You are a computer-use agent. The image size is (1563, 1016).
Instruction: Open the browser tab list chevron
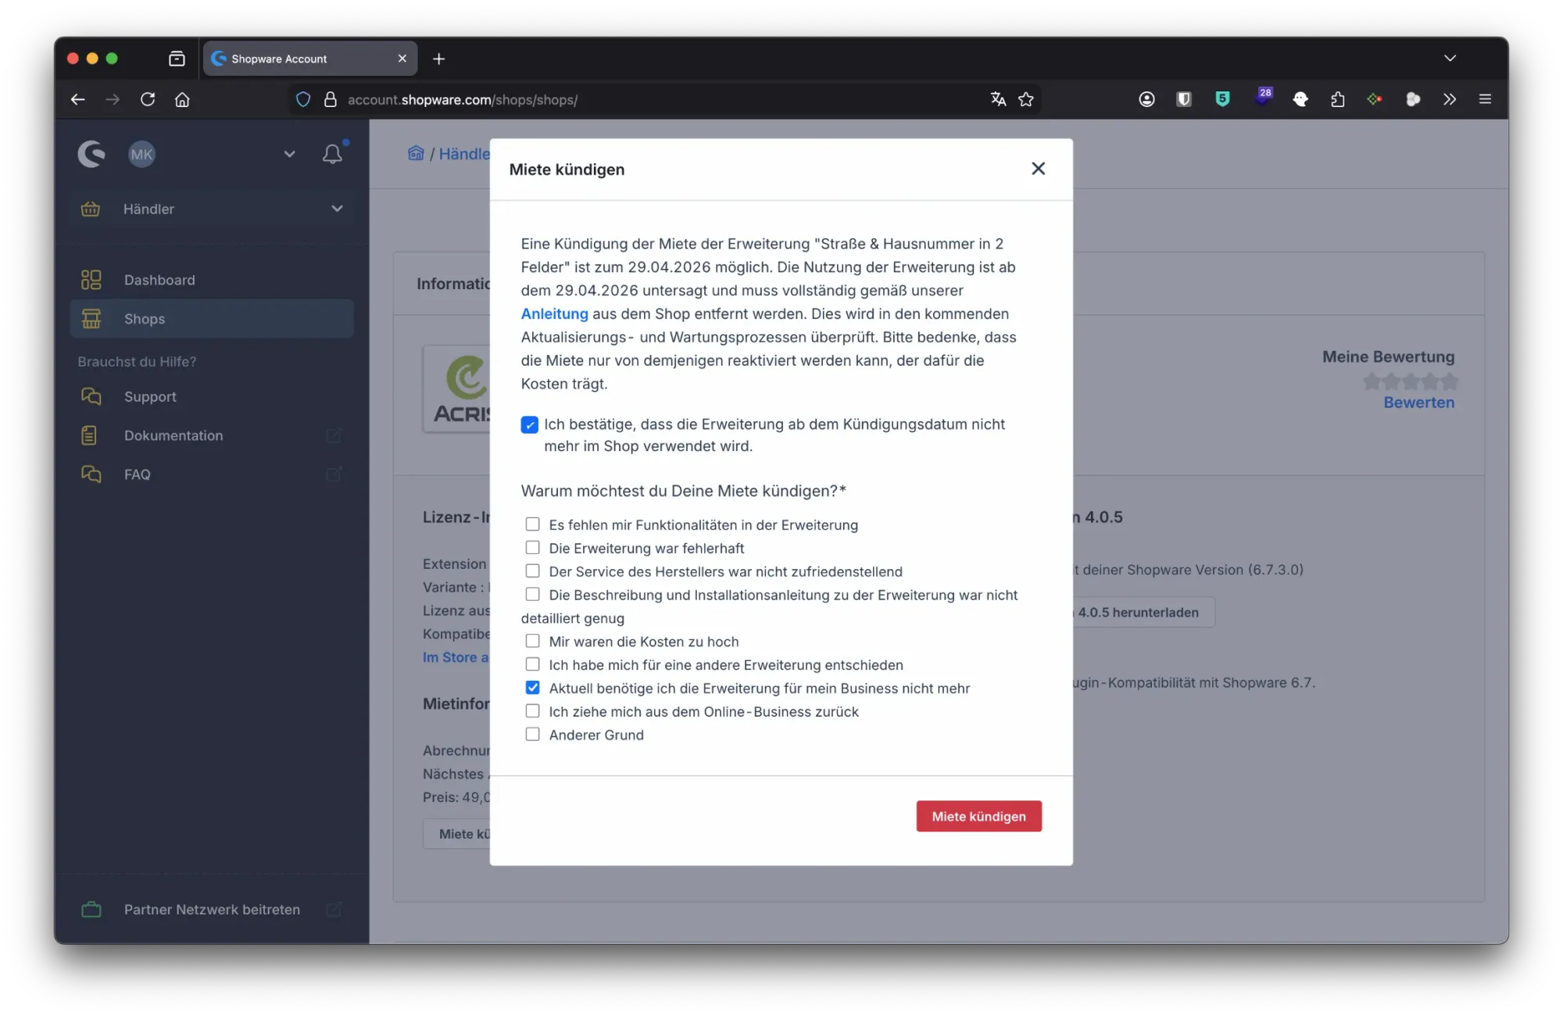[x=1450, y=58]
